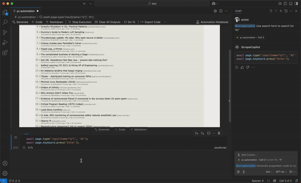301x183 pixels.
Task: Open the Manage gear menu
Action: coord(5,174)
